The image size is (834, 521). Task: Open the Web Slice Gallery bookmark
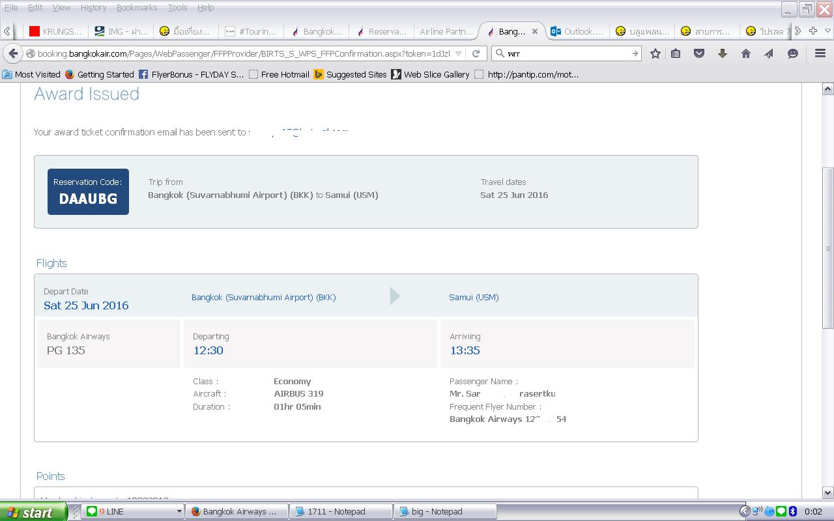click(431, 74)
